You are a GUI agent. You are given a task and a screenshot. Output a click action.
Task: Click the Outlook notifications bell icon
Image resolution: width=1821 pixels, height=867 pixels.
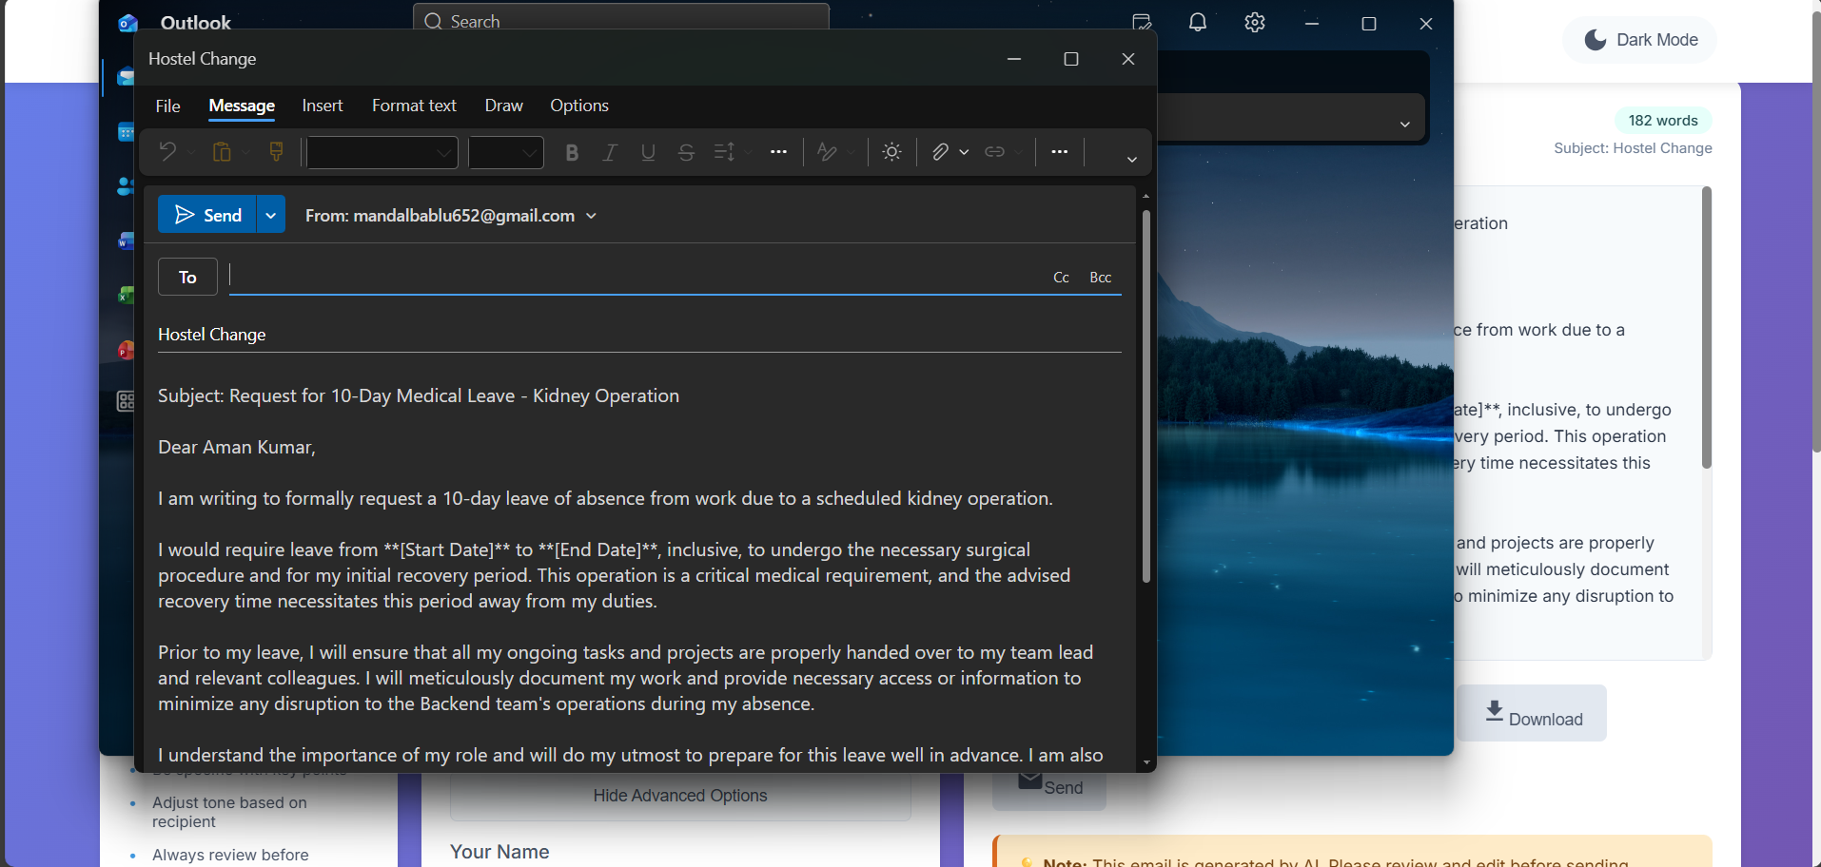(1198, 23)
